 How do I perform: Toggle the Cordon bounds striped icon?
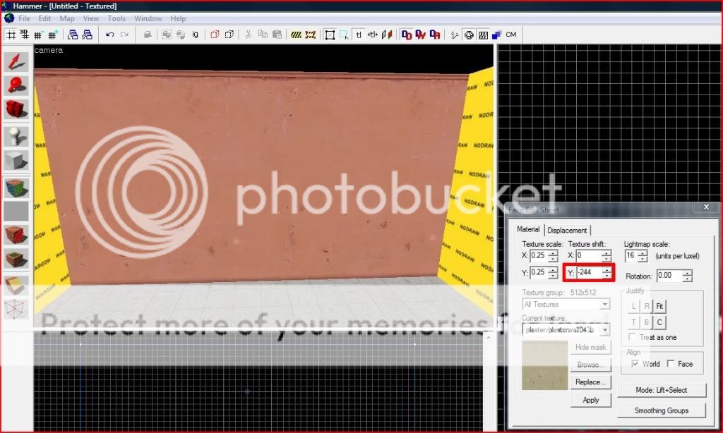click(296, 35)
